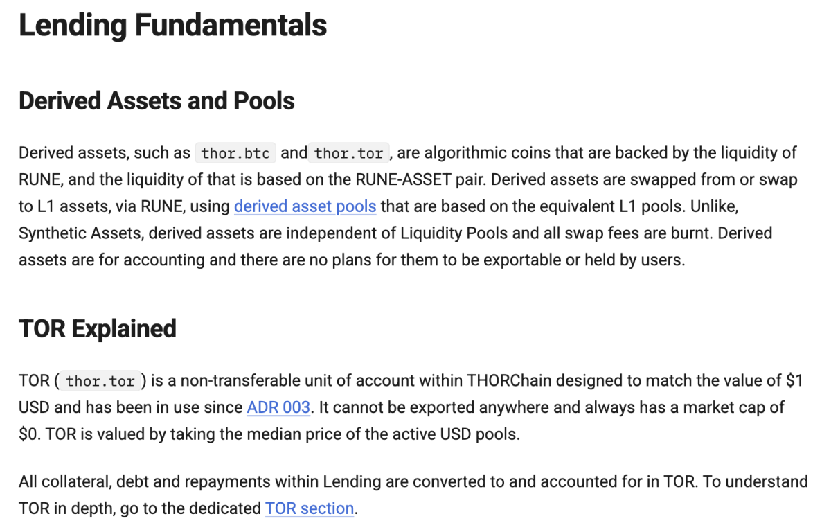The image size is (831, 532).
Task: Open the "derived asset pools" link
Action: point(305,206)
